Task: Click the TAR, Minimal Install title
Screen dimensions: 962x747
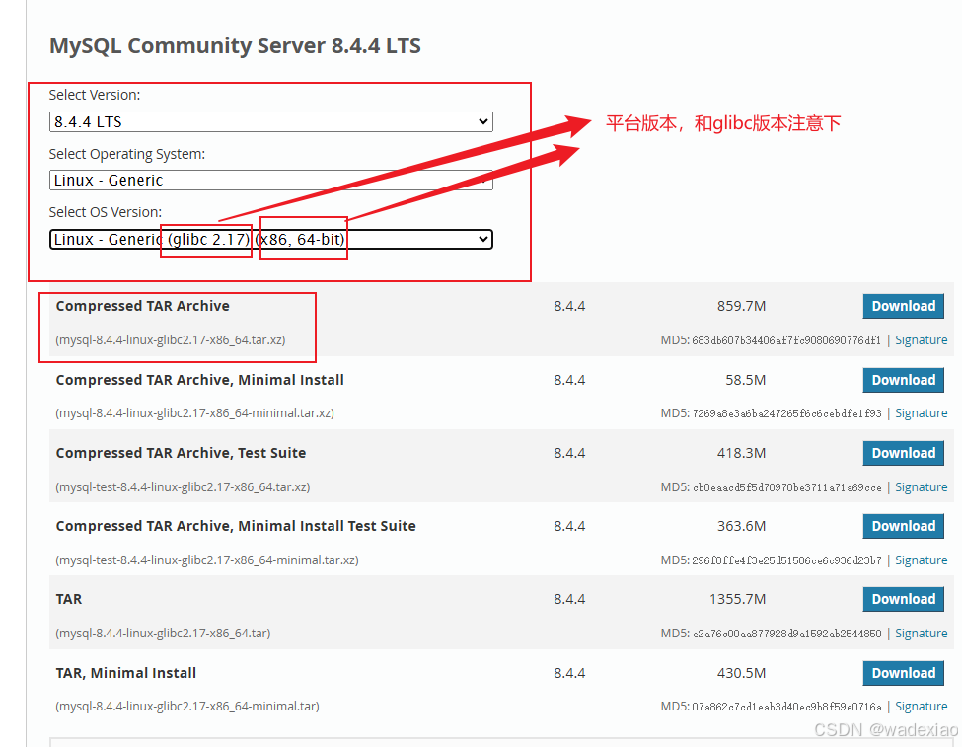Action: (125, 673)
